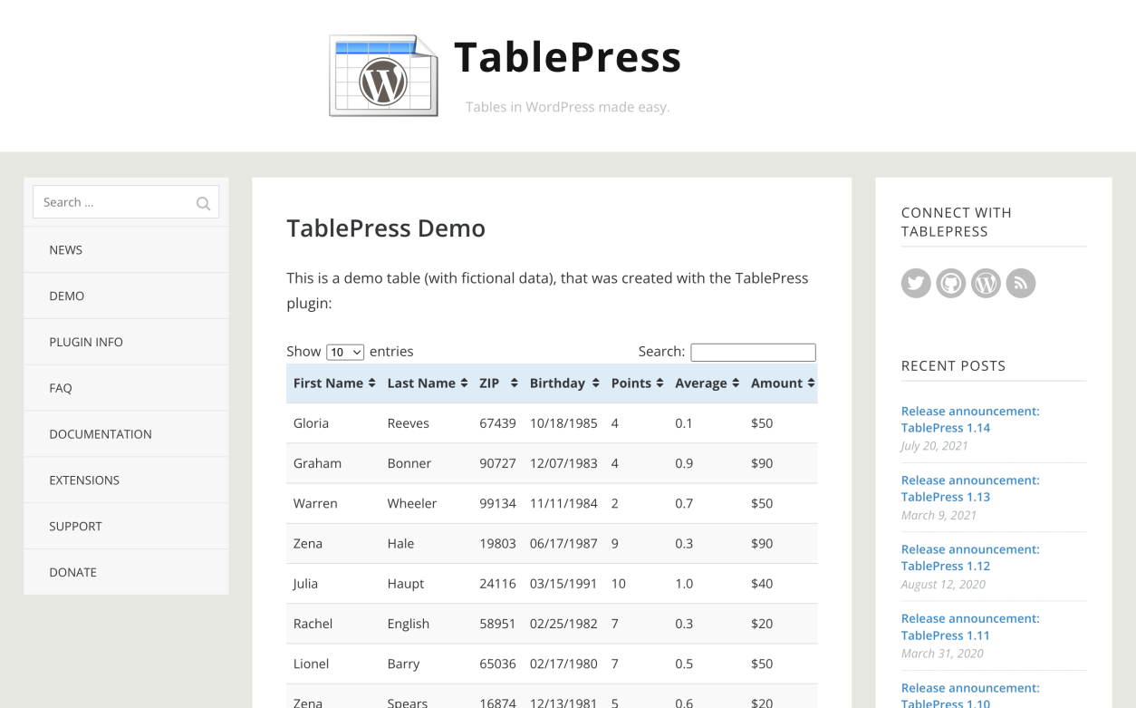
Task: Go to the DONATE page
Action: [x=72, y=572]
